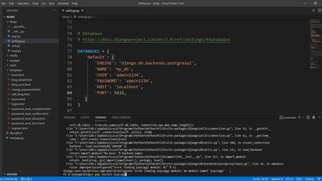Expand the media folder
Screen dimensions: 322x181
pyautogui.click(x=14, y=56)
